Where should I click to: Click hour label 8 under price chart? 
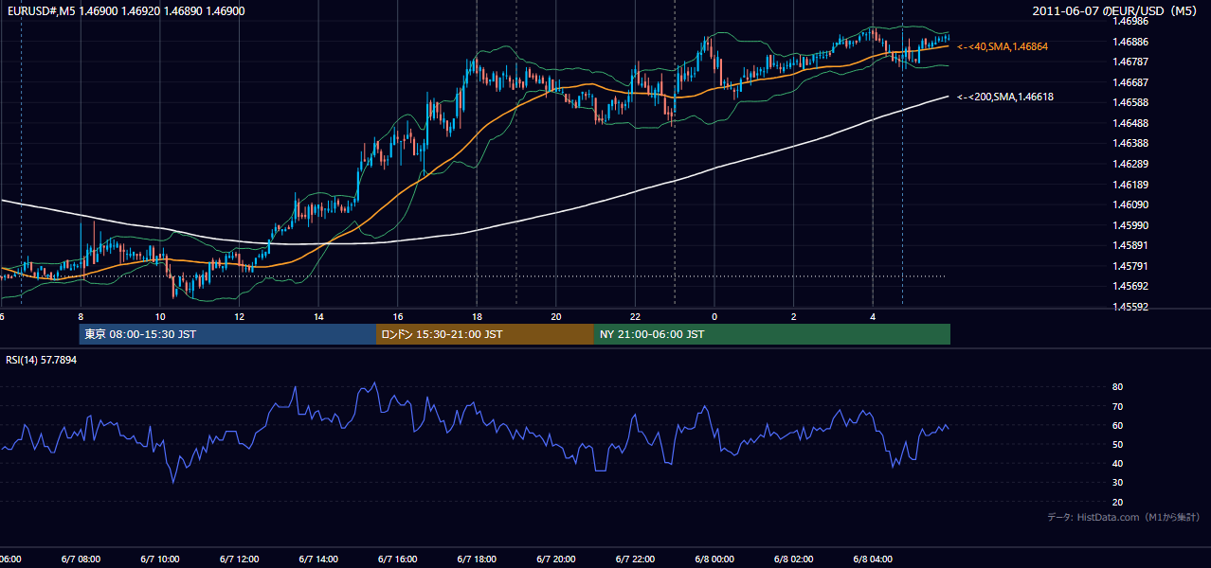click(81, 316)
